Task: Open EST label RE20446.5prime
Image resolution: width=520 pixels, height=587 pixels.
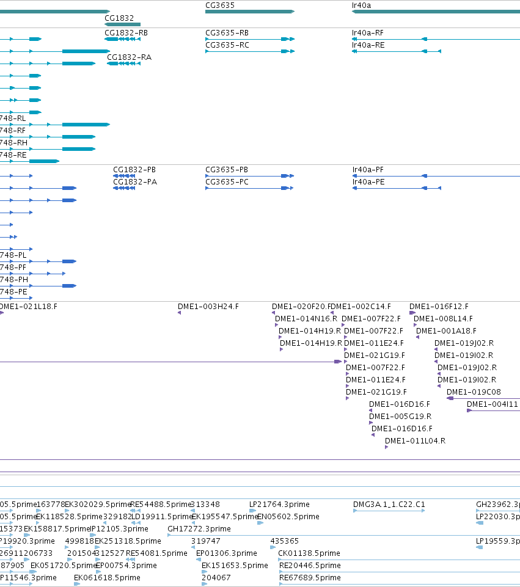Action: (x=310, y=565)
